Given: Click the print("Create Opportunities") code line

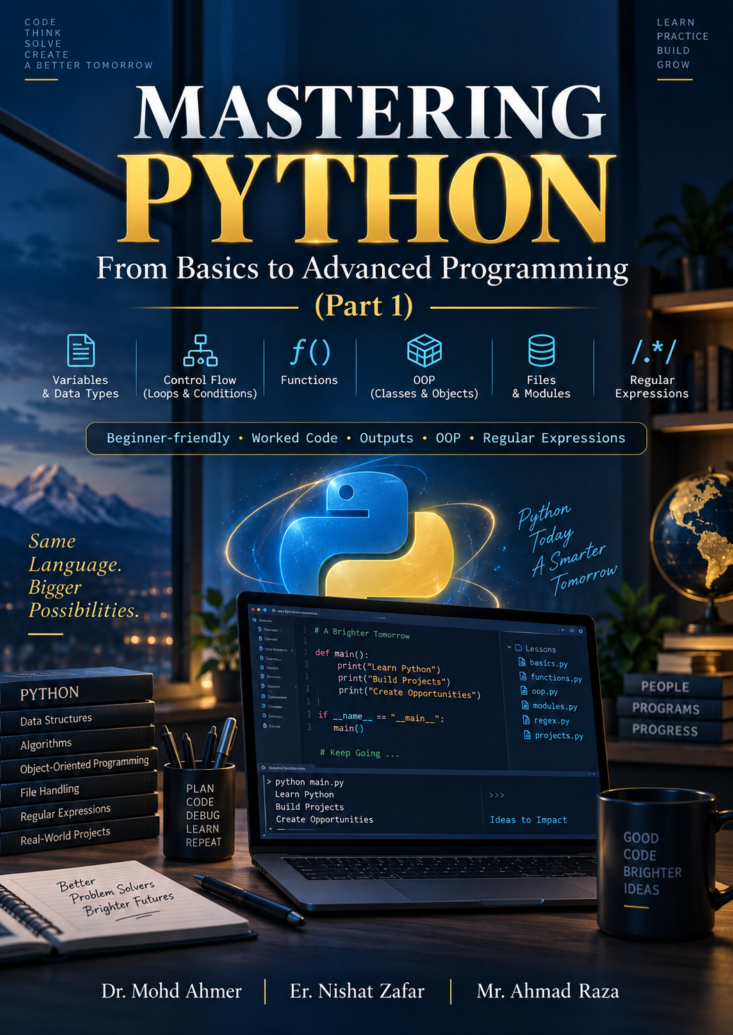Looking at the screenshot, I should point(409,692).
